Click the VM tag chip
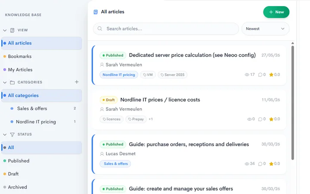This screenshot has width=310, height=194. (x=148, y=75)
